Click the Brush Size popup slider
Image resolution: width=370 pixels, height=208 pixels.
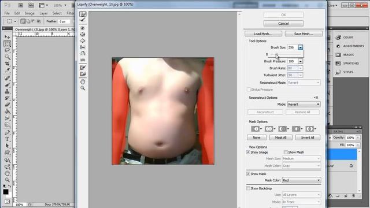(x=286, y=54)
